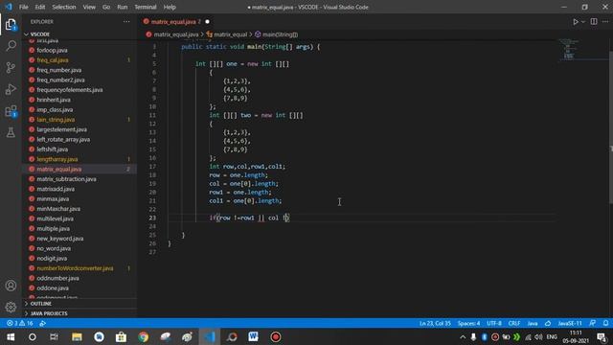Change line endings via CRLF status item
This screenshot has height=345, width=613.
pyautogui.click(x=513, y=324)
